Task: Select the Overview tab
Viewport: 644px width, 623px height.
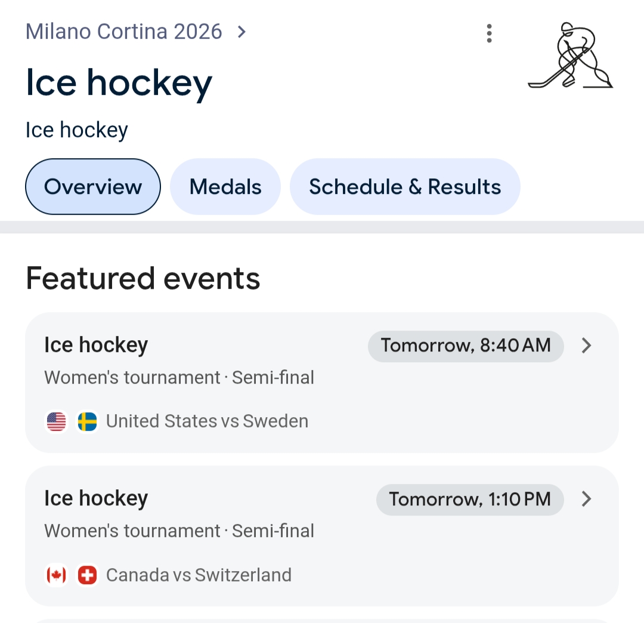Action: (x=93, y=187)
